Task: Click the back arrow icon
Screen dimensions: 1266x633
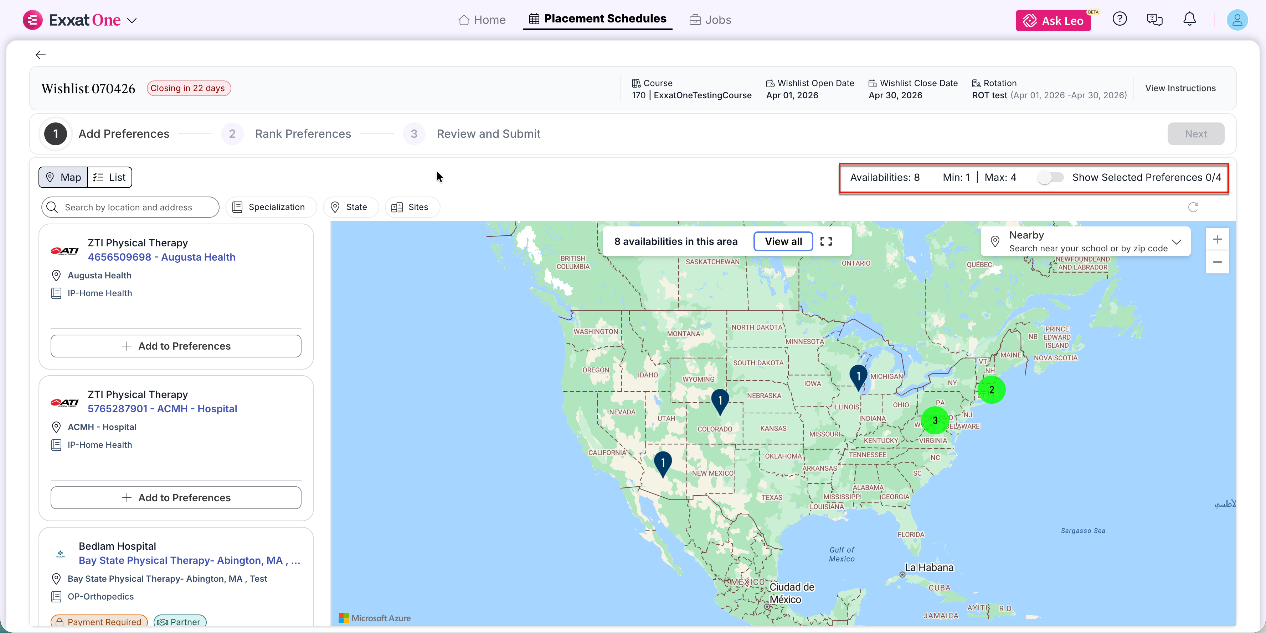Action: point(40,55)
